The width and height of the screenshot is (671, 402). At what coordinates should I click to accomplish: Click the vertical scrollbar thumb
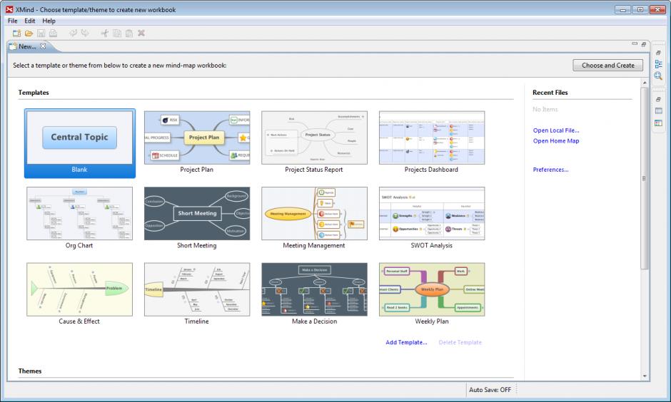pyautogui.click(x=645, y=178)
